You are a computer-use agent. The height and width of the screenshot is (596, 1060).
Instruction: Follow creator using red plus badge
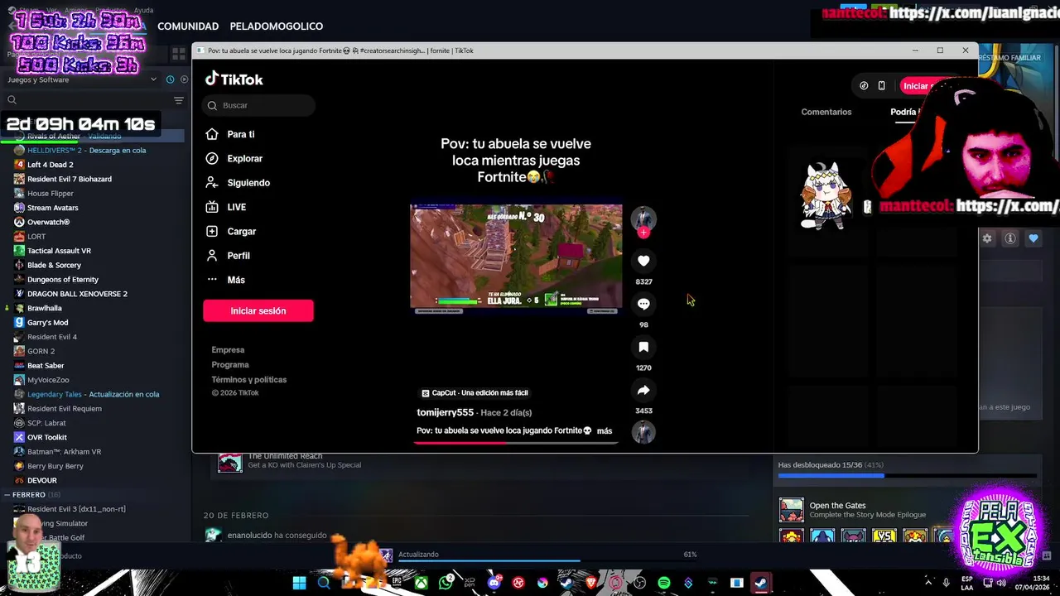[643, 233]
